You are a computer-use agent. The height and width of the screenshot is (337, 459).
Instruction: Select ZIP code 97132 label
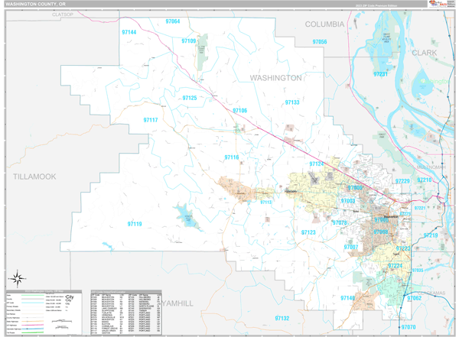(x=282, y=318)
